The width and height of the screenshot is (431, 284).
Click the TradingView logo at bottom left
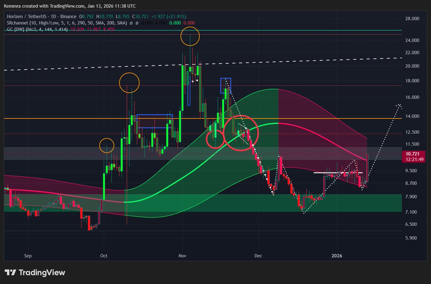pos(35,272)
